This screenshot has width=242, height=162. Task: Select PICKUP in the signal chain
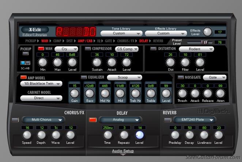point(31,41)
